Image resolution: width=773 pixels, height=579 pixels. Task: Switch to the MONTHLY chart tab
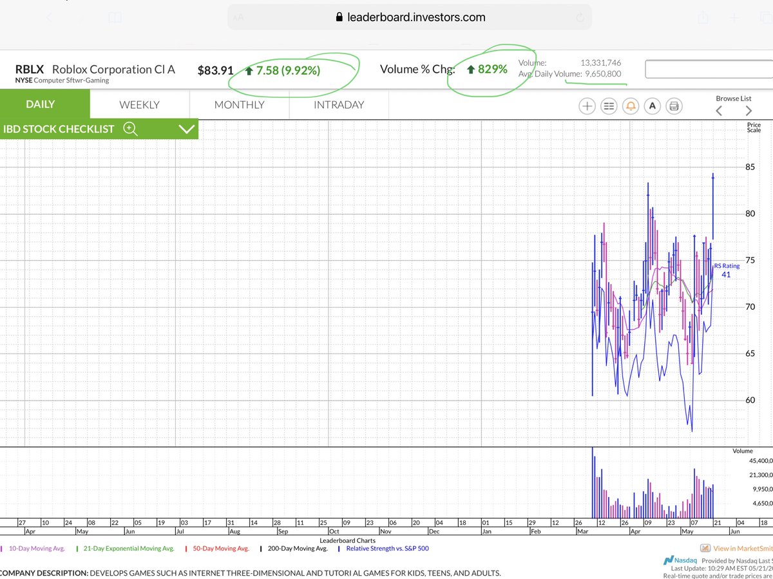click(239, 104)
